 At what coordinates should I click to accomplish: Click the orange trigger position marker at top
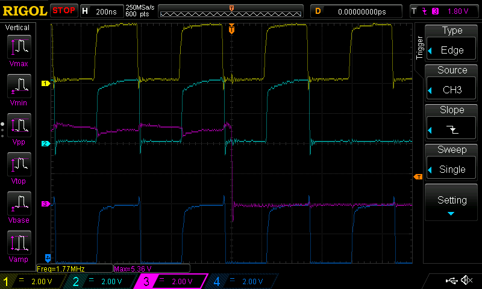pyautogui.click(x=231, y=29)
